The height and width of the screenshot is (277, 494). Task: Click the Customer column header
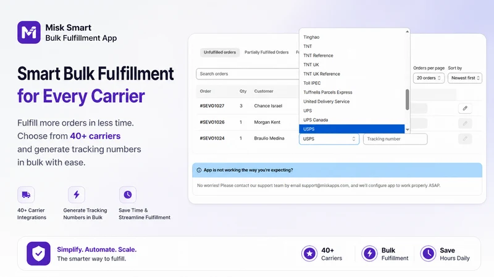[x=264, y=91]
